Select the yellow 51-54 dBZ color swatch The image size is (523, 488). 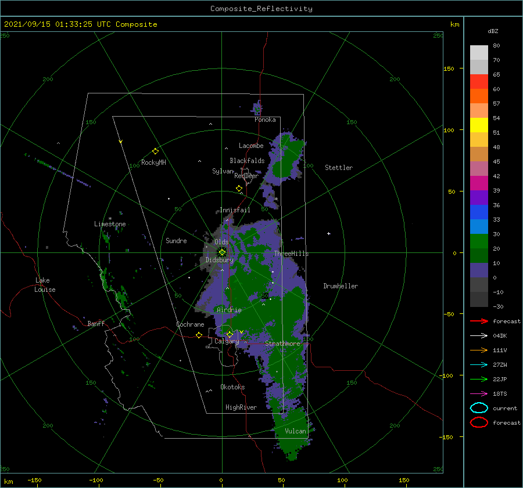[479, 125]
